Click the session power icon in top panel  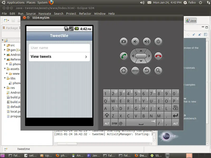(200, 3)
